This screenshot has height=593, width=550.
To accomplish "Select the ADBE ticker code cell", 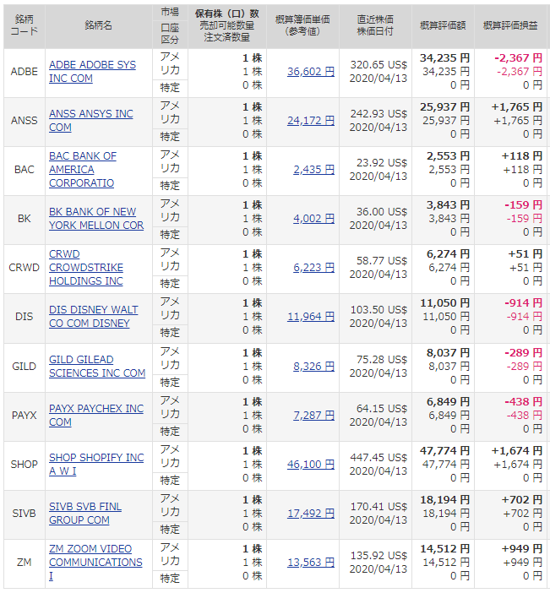I will (25, 72).
